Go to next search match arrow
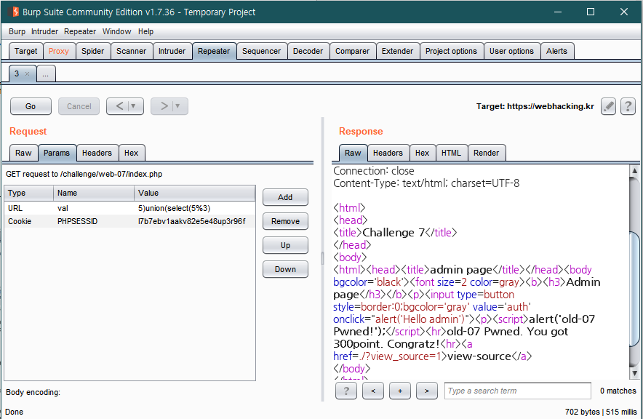 tap(426, 391)
